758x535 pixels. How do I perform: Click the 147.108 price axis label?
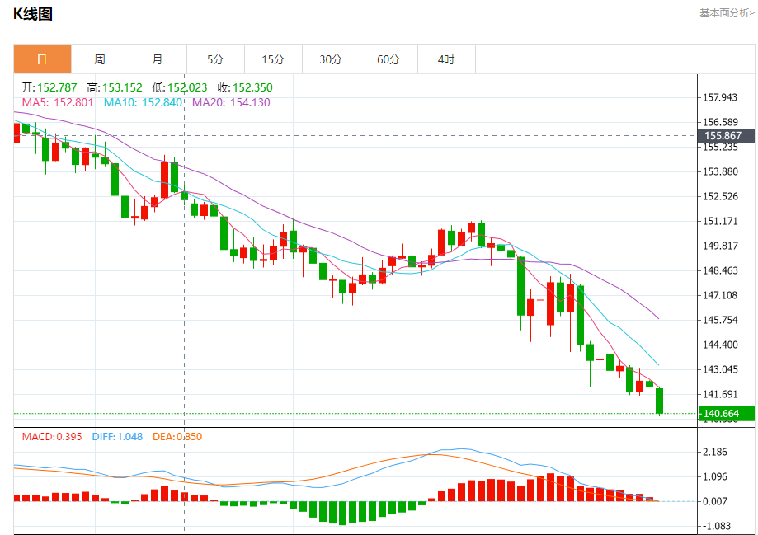pos(720,295)
